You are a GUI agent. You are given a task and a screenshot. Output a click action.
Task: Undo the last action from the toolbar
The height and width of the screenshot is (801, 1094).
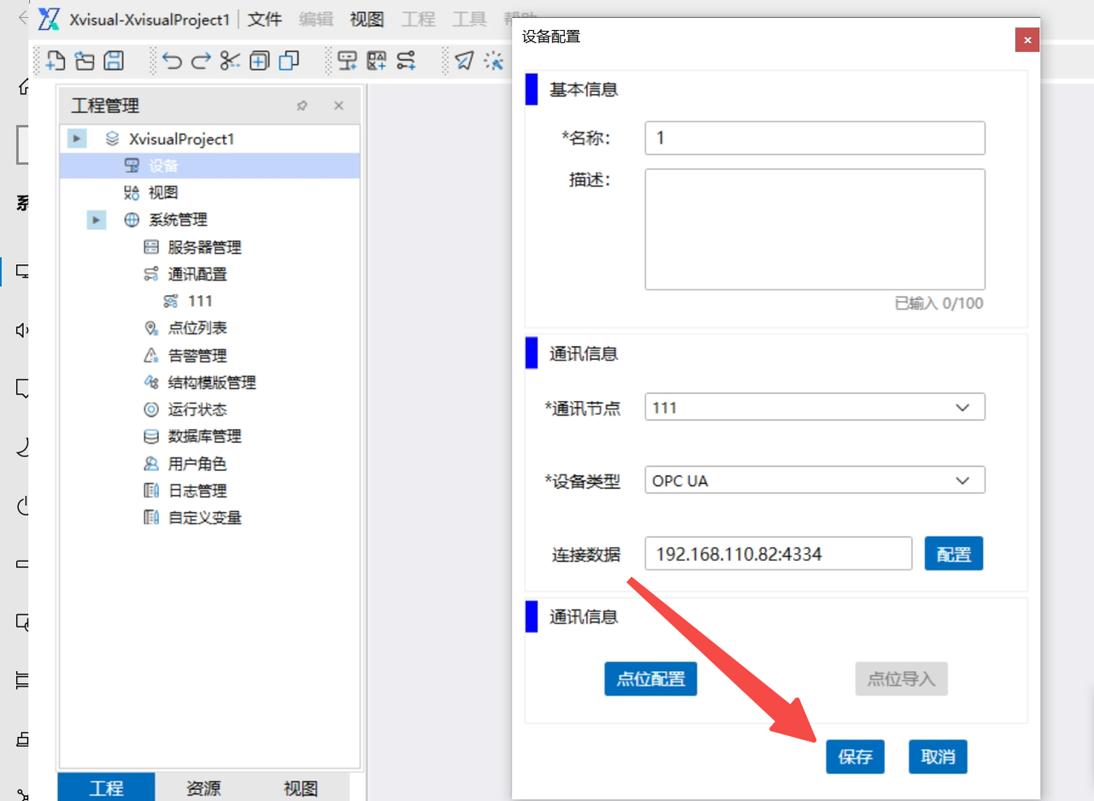[x=173, y=61]
